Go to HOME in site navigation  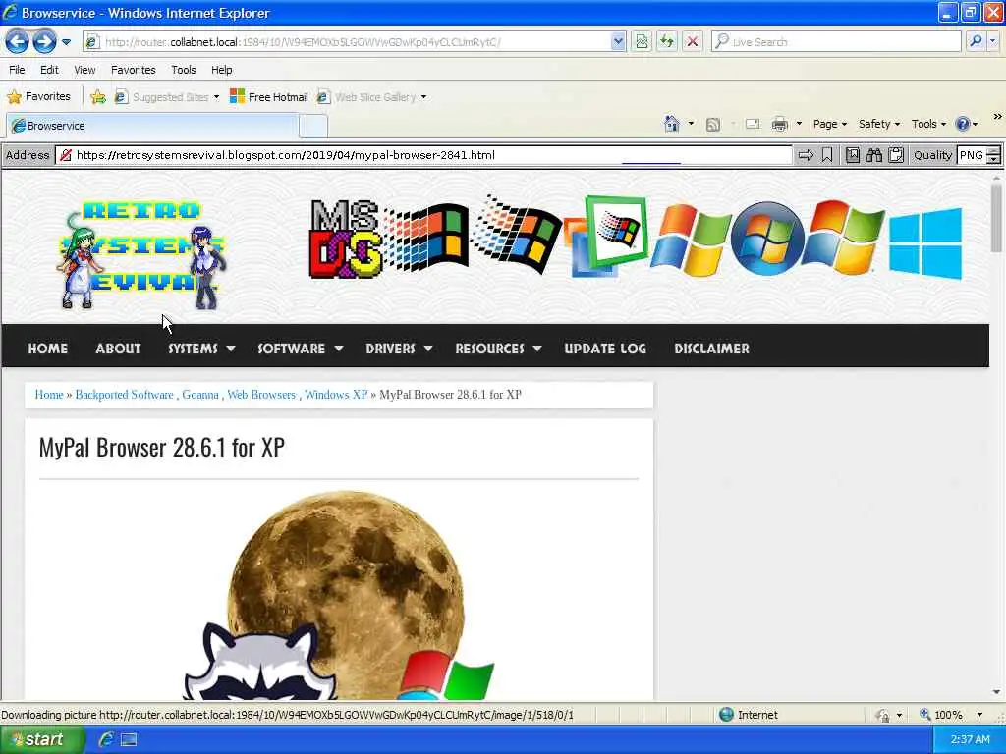pos(47,349)
